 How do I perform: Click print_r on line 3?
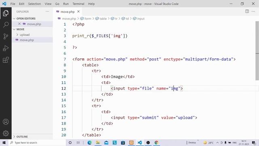tap(81, 36)
